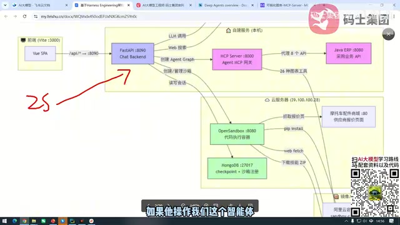400x225 pixels.
Task: Toggle the 中 input method indicator
Action: (371, 221)
